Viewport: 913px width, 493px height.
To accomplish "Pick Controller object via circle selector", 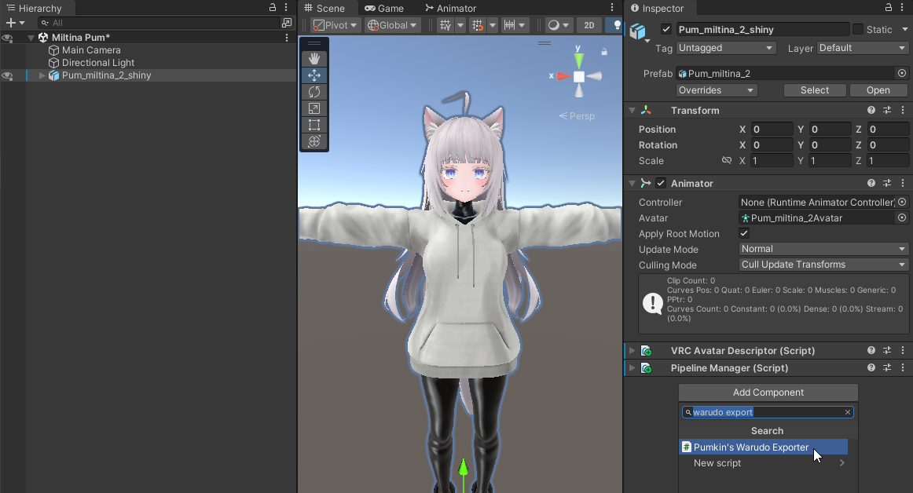I will point(902,202).
